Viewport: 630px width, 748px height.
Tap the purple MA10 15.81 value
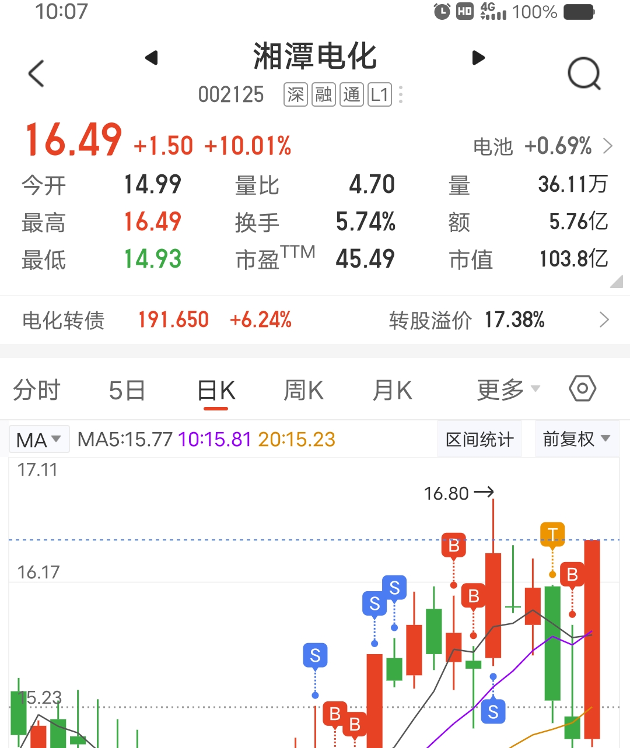coord(215,440)
